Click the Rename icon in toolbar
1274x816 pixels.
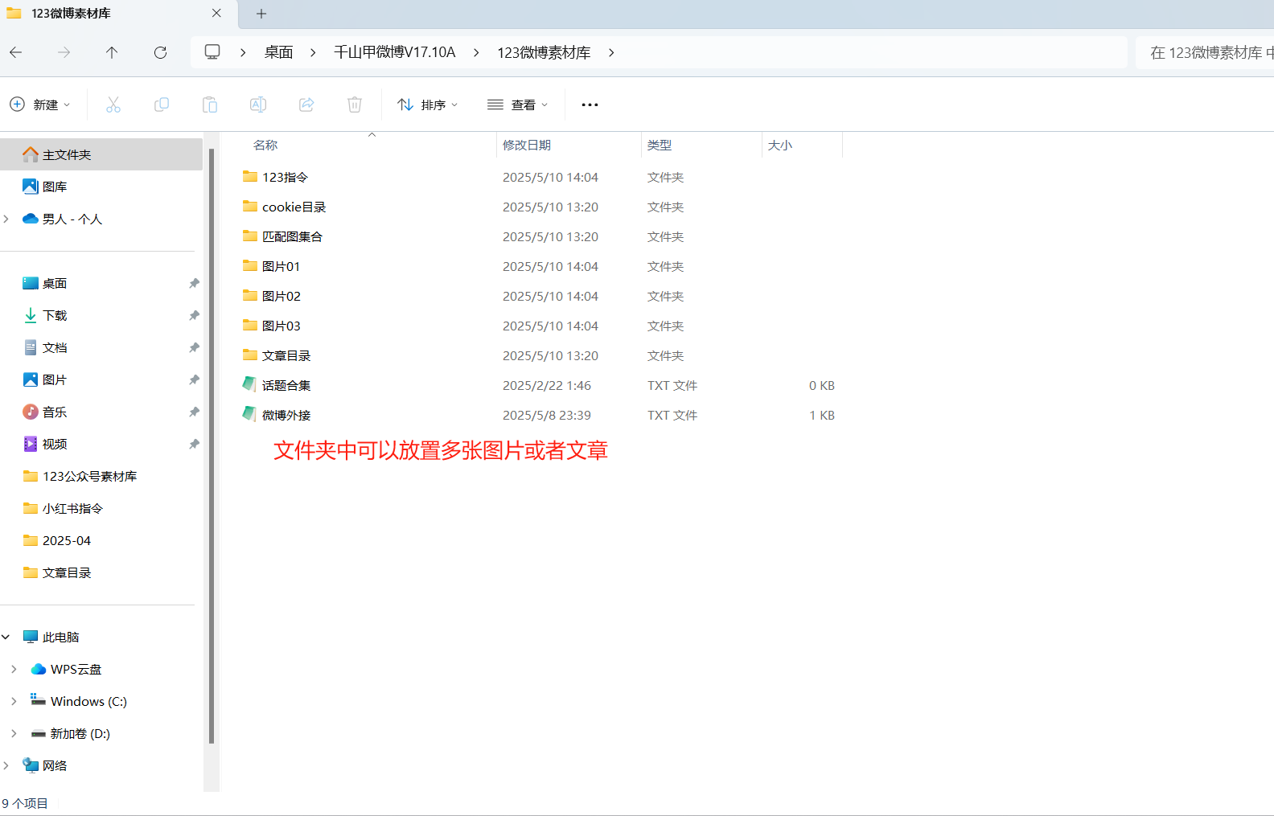click(258, 105)
